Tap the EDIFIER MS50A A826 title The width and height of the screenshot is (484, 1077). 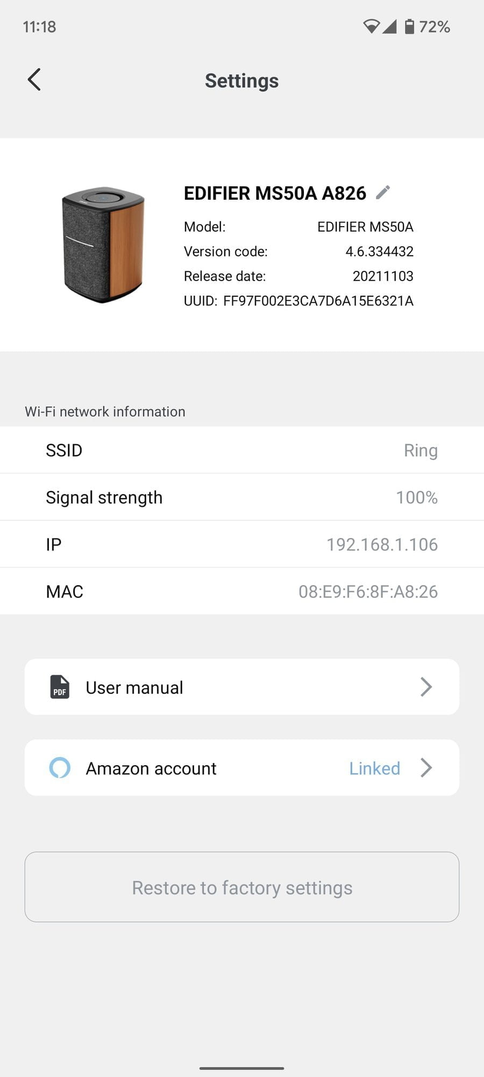[275, 193]
